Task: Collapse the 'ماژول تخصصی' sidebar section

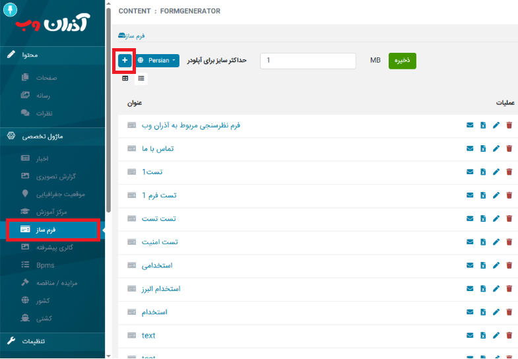Action: pos(51,136)
